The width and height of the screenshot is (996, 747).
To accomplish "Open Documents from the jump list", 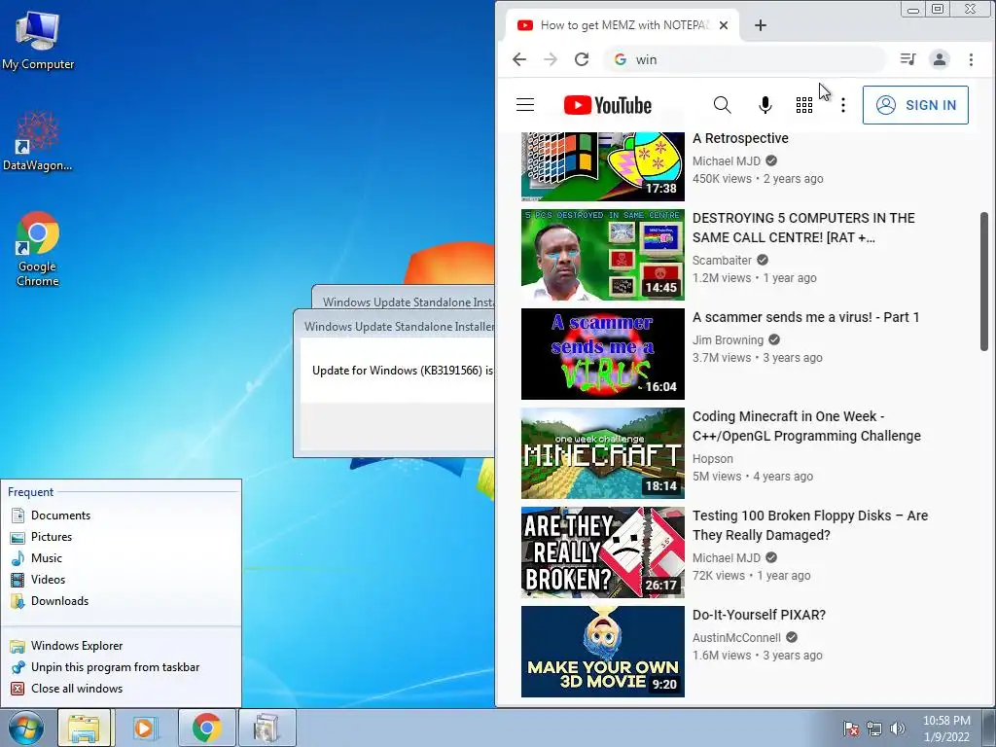I will [121, 516].
